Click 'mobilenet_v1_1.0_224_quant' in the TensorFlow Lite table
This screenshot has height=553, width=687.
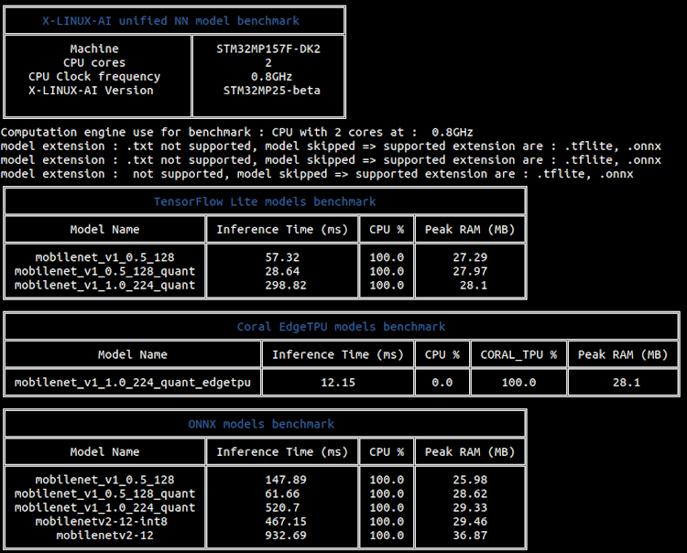coord(104,285)
